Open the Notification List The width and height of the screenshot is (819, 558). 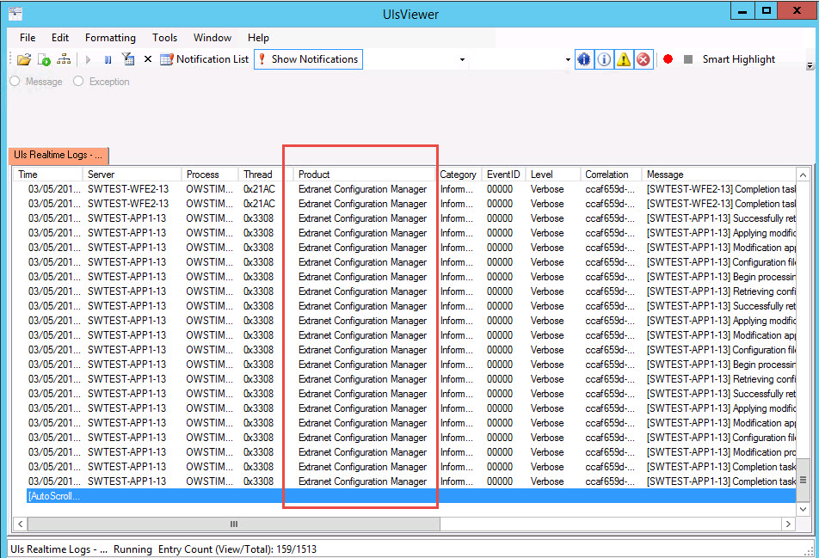(204, 59)
